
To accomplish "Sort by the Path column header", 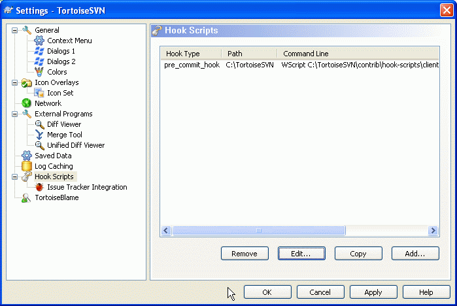I will click(x=250, y=54).
